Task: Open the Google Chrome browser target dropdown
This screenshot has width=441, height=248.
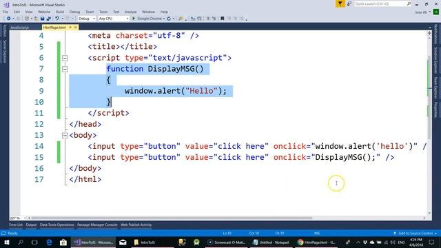Action: pyautogui.click(x=164, y=19)
